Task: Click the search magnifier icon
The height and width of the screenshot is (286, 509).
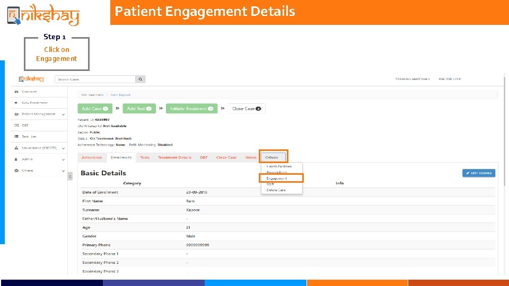Action: point(140,79)
